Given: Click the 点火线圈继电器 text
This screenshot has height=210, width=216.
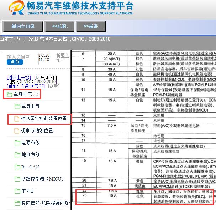Looking at the screenshot, I should [167, 151].
